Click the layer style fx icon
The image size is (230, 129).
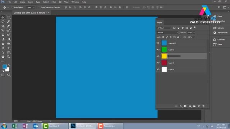180,106
